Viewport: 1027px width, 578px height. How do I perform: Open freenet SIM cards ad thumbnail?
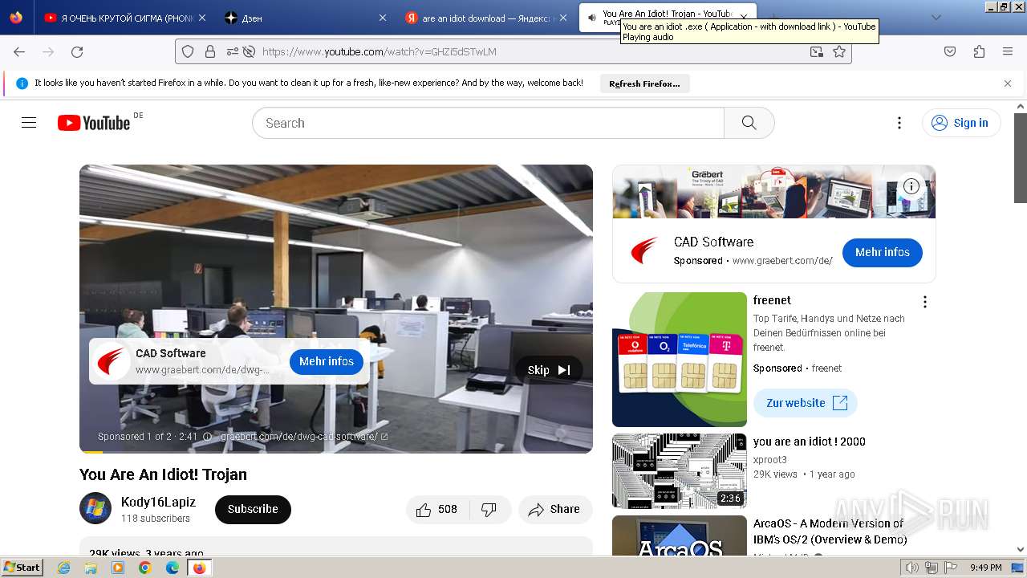(680, 360)
